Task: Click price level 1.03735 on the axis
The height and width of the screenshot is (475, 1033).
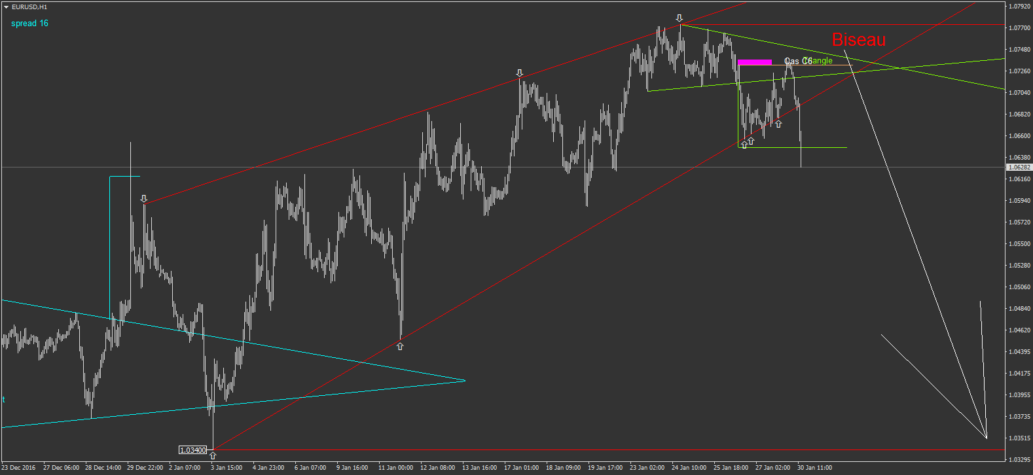Action: point(1021,417)
